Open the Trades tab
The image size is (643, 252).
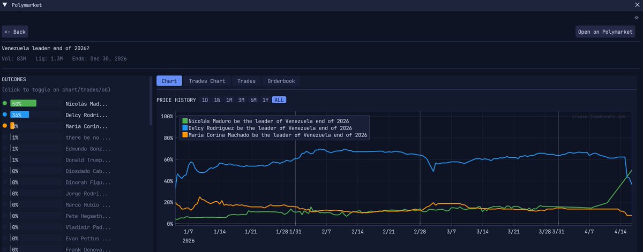point(246,81)
